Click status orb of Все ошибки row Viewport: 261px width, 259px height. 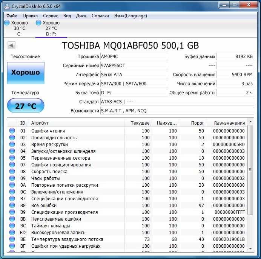click(12, 205)
